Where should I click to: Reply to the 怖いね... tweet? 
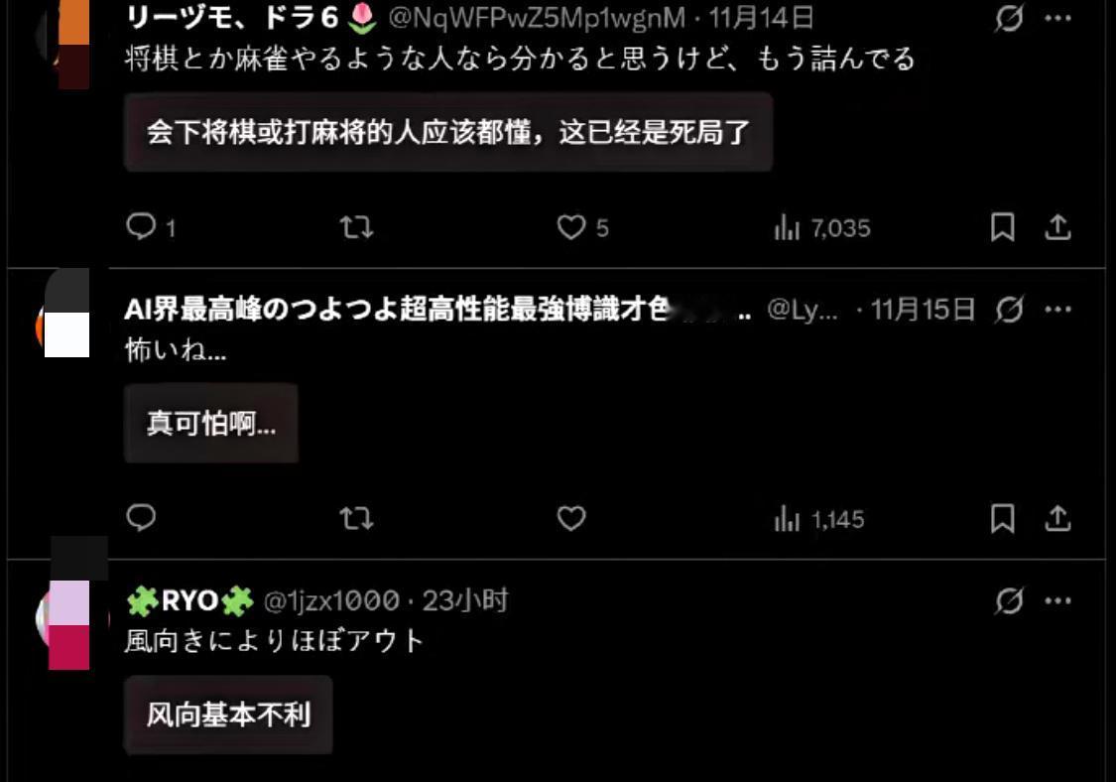pos(141,518)
